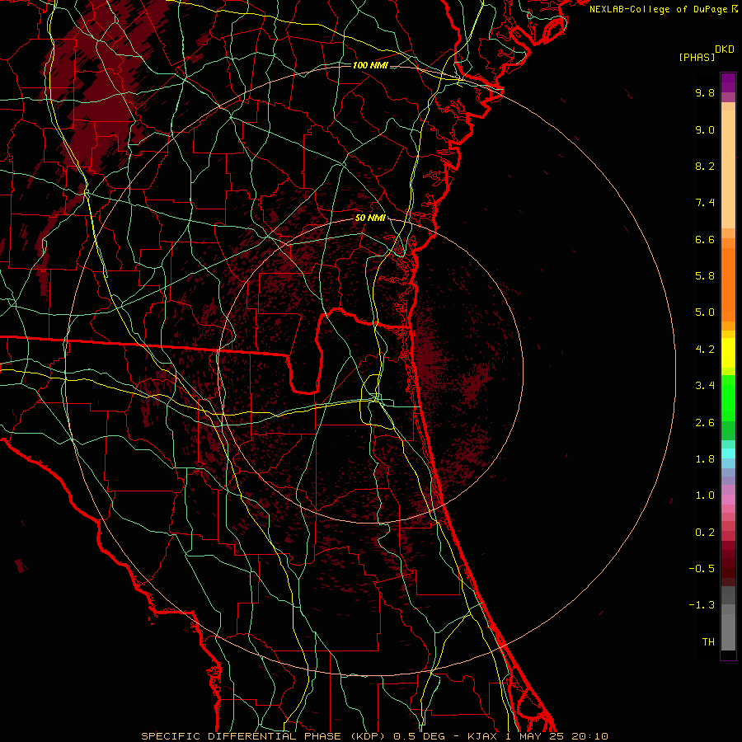Viewport: 742px width, 742px height.
Task: Click the 0.2 value on the color scale
Action: coord(705,533)
